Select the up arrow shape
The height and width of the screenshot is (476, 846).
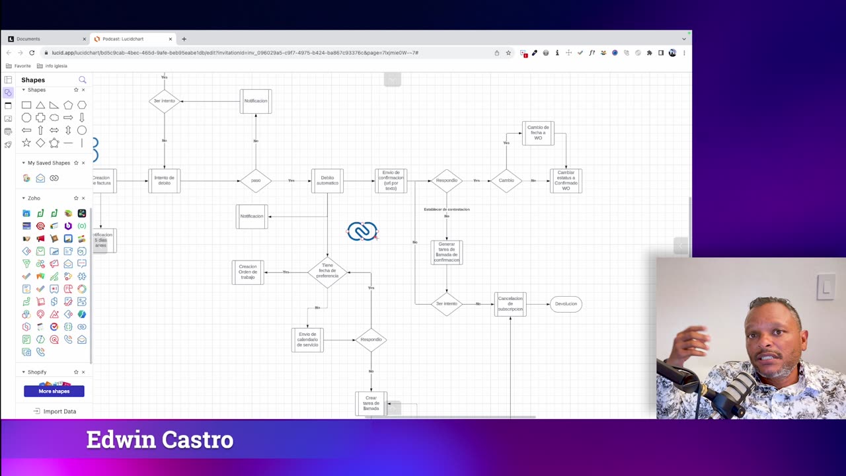pos(40,130)
